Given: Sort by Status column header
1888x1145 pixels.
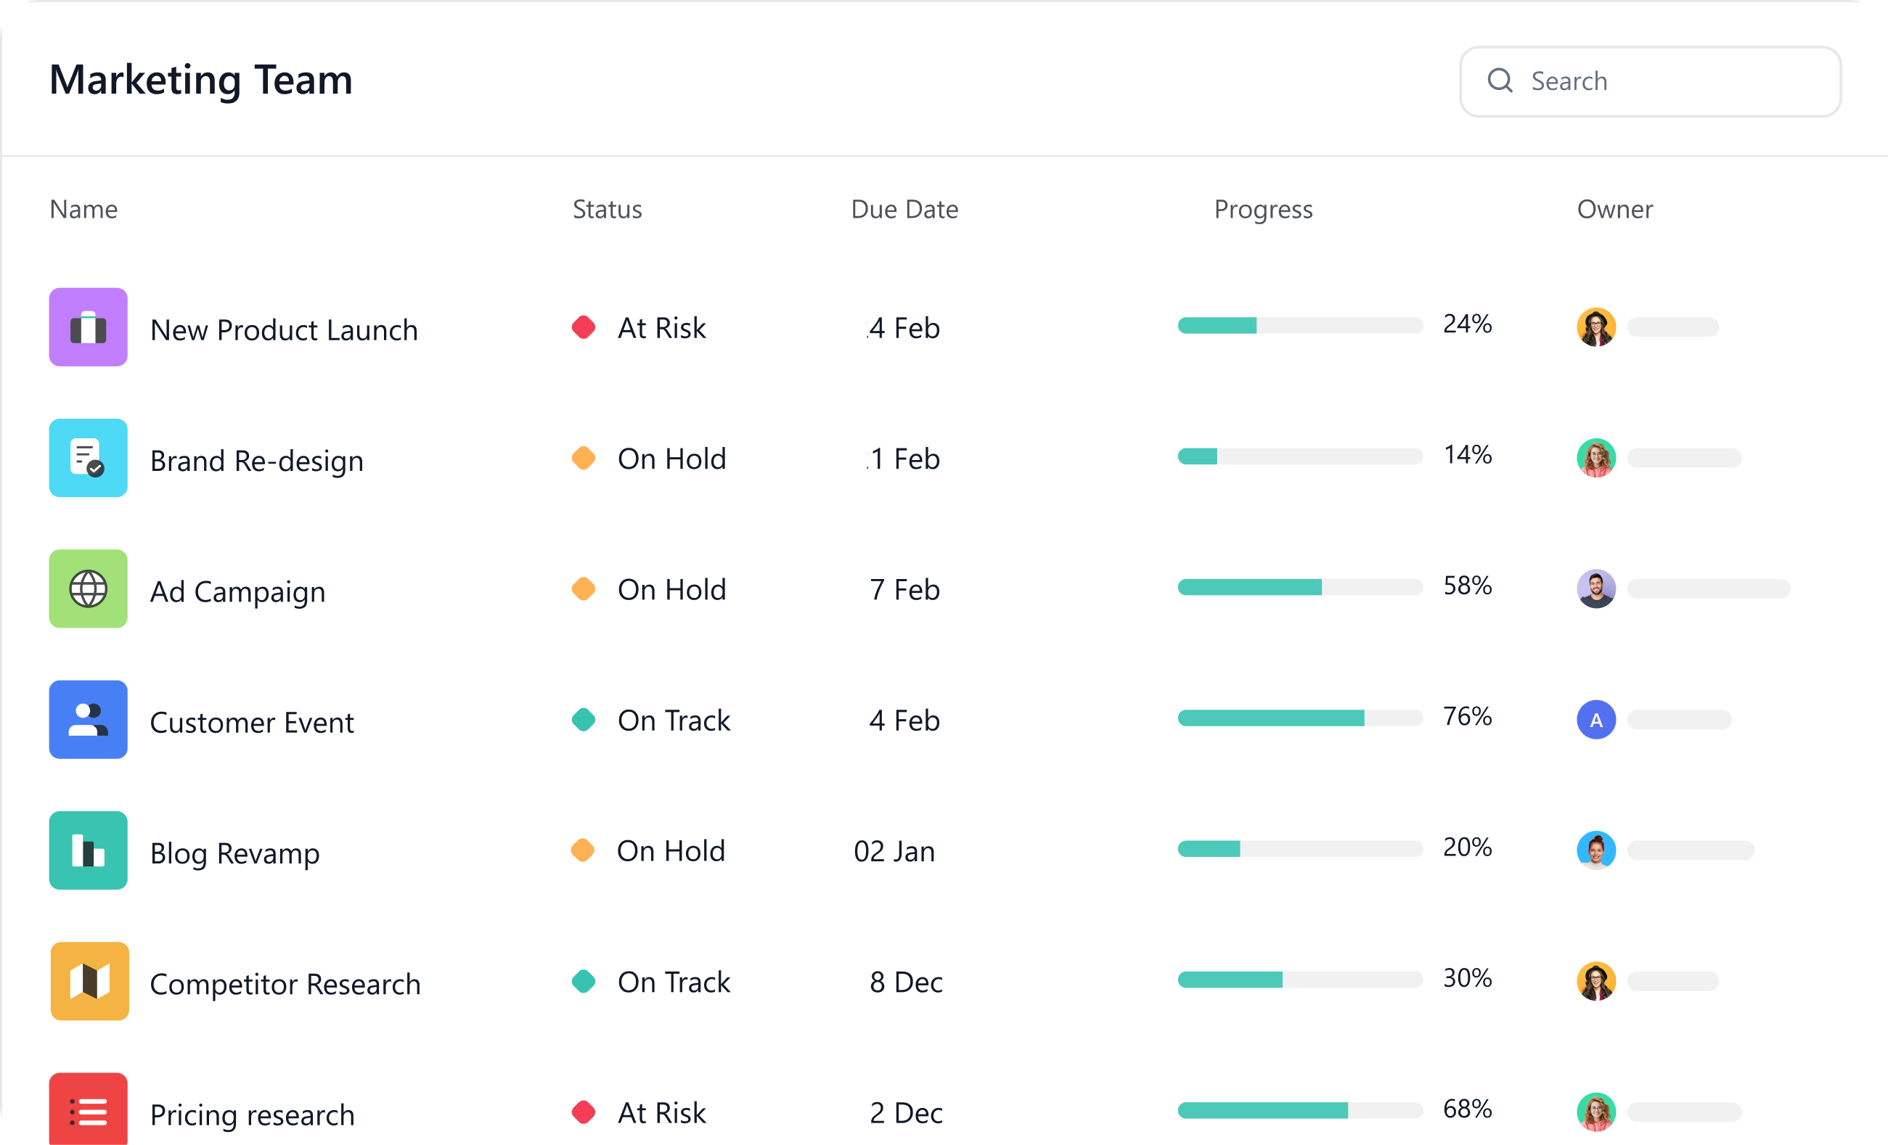Looking at the screenshot, I should pyautogui.click(x=607, y=209).
